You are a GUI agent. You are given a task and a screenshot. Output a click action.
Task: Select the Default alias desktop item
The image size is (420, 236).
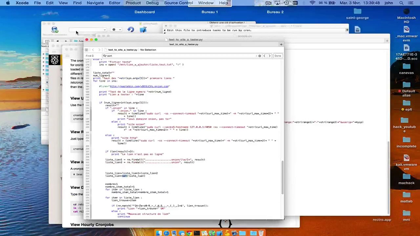click(407, 89)
